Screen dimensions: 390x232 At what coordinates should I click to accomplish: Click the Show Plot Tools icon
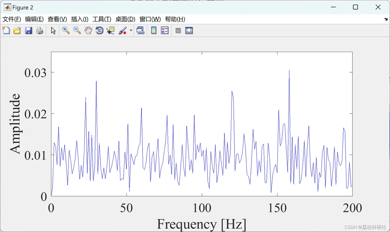click(189, 30)
